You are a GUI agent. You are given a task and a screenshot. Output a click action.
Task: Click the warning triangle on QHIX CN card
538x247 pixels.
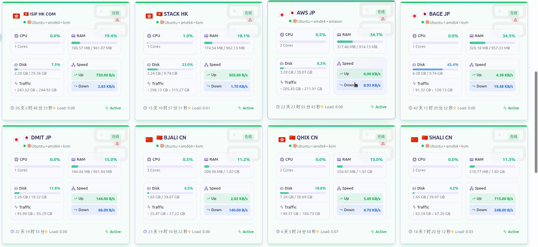[x=383, y=144]
